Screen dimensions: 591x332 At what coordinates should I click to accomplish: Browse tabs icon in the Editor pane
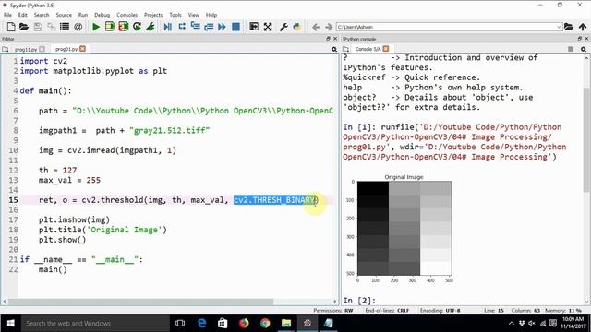tap(6, 49)
